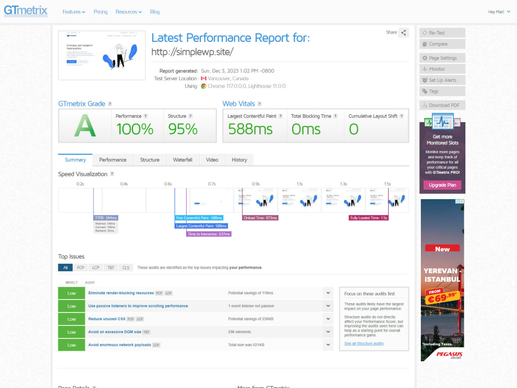Click the Pegasus Yerevan-Istanbul ad banner
The width and height of the screenshot is (517, 388).
click(443, 280)
